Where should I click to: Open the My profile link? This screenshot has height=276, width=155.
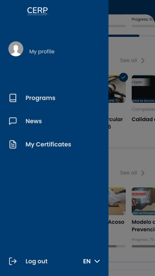(42, 52)
